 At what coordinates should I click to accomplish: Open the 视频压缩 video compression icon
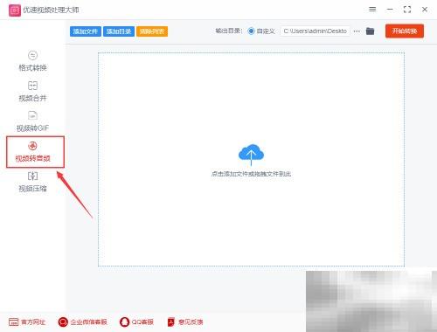tap(32, 176)
